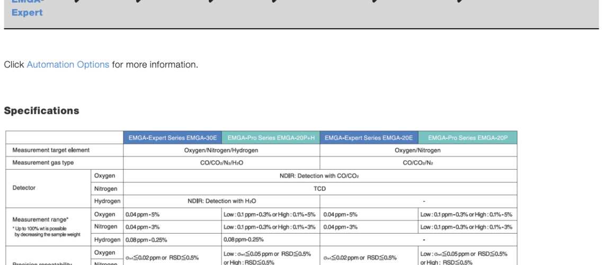This screenshot has height=265, width=604.
Task: Click 0.08 ppm-0.25% under EMGA-20P+H
Action: [243, 240]
